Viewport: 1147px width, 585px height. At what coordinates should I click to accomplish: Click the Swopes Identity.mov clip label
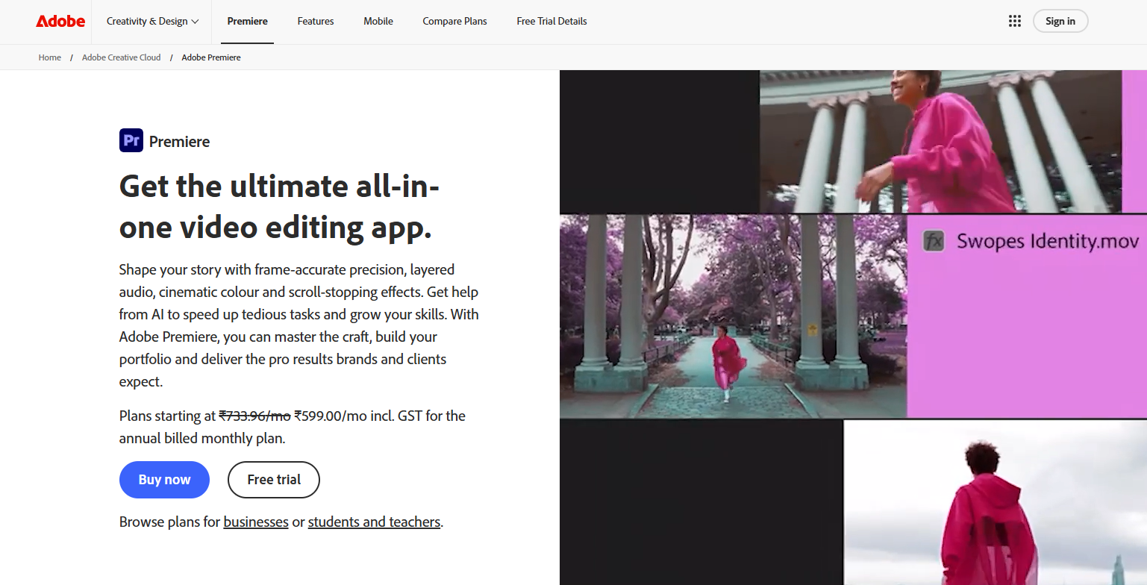point(1048,241)
